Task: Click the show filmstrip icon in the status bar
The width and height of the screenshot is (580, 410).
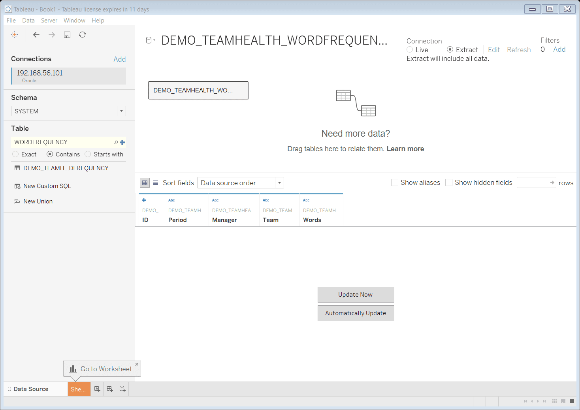Action: click(563, 401)
